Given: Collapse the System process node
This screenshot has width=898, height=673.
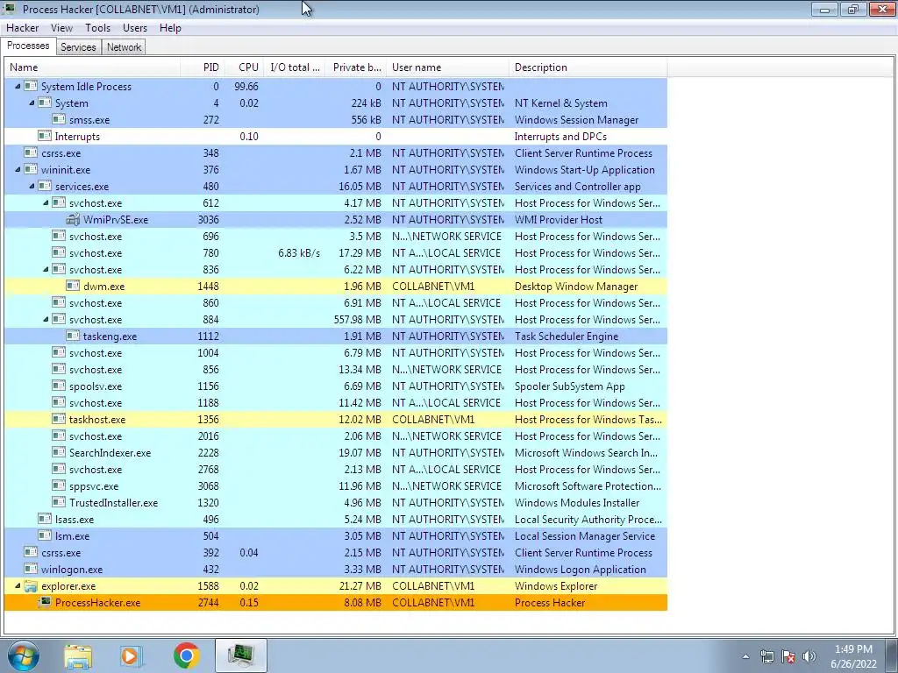Looking at the screenshot, I should (32, 103).
